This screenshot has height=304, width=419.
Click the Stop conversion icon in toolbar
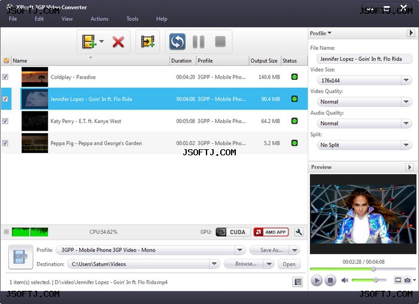pos(220,41)
